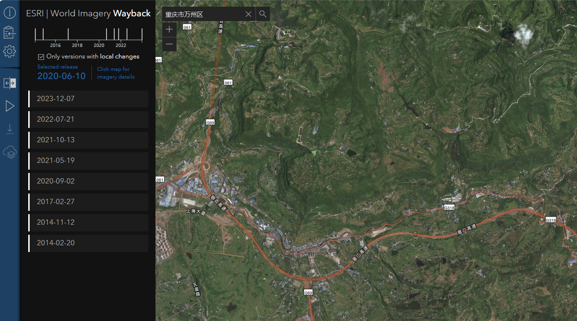Toggle the swipe compare mode icon
The image size is (577, 321).
[10, 83]
